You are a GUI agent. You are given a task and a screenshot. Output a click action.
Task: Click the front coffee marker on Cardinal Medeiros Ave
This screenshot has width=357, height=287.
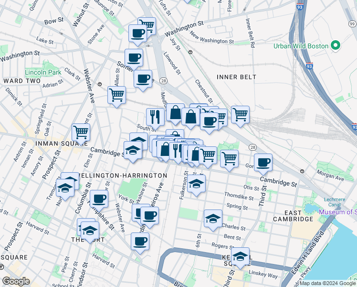(149, 215)
